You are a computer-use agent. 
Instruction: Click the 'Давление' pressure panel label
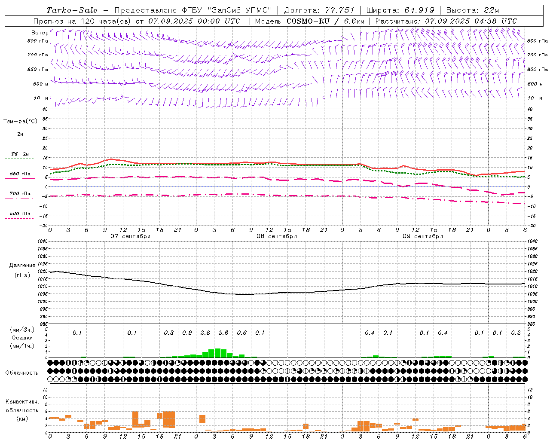tap(22, 266)
